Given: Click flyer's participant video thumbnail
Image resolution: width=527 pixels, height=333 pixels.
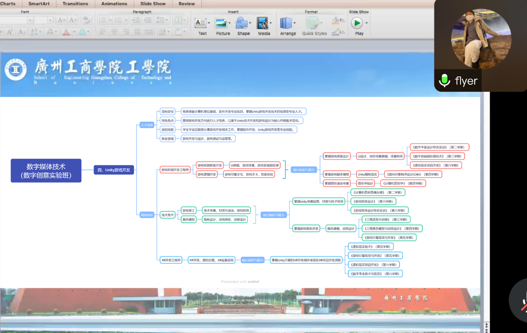Looking at the screenshot, I should click(x=481, y=39).
